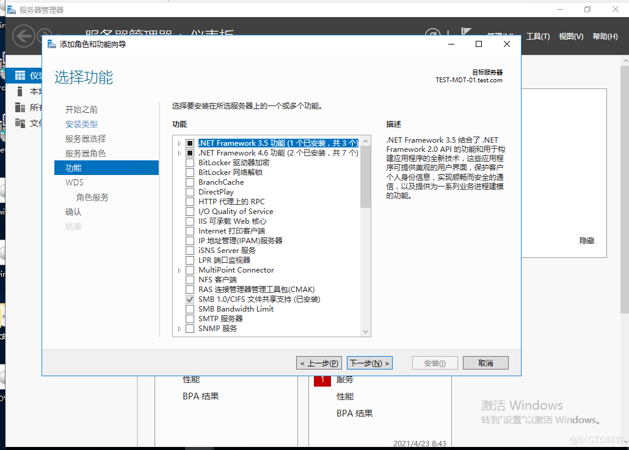Click the notifications flag icon
The image size is (629, 450).
[466, 32]
